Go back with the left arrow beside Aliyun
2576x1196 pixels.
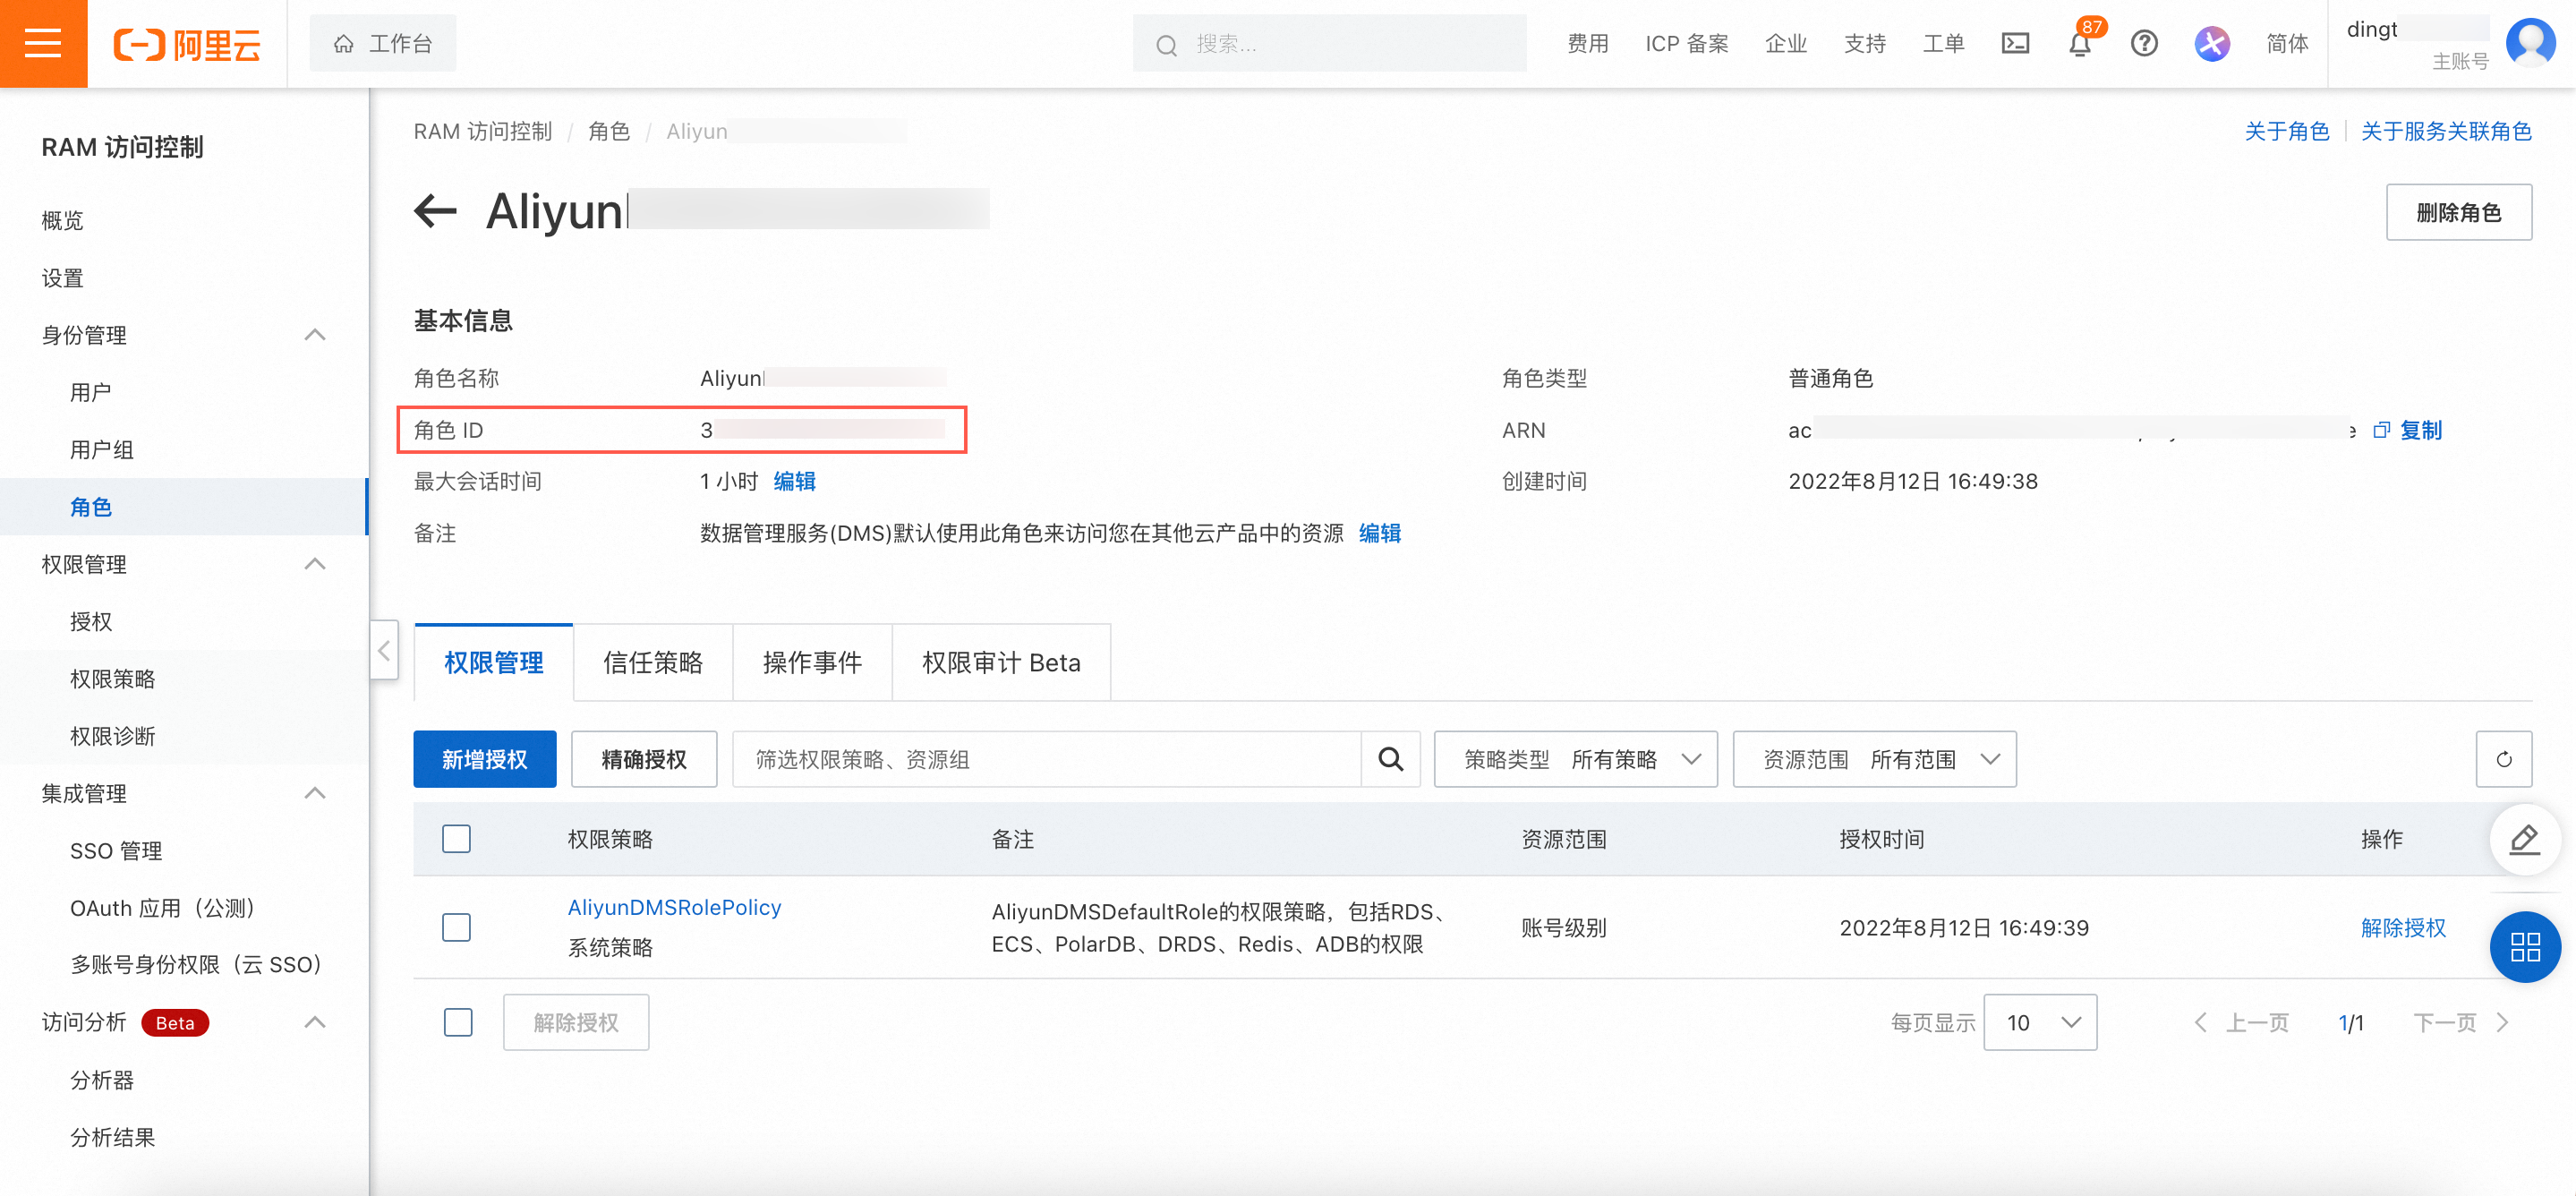[x=435, y=211]
